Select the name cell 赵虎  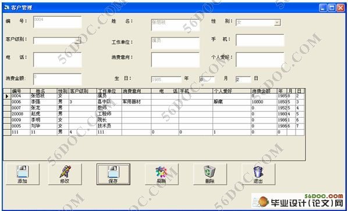tap(44, 114)
